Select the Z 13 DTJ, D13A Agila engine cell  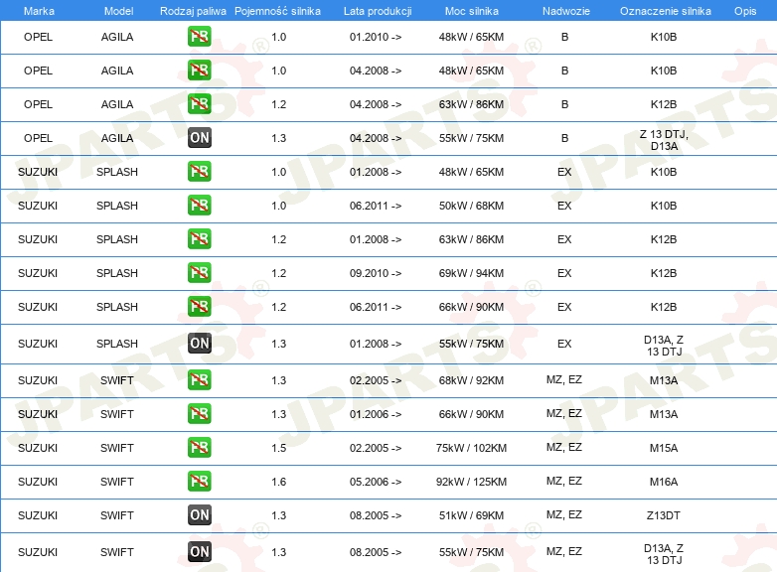[x=664, y=140]
